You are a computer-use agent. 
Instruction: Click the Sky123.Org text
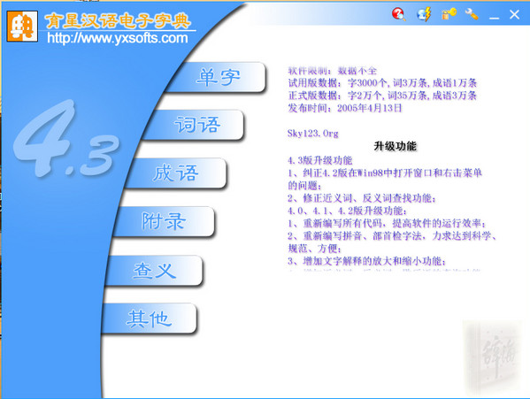click(x=312, y=134)
